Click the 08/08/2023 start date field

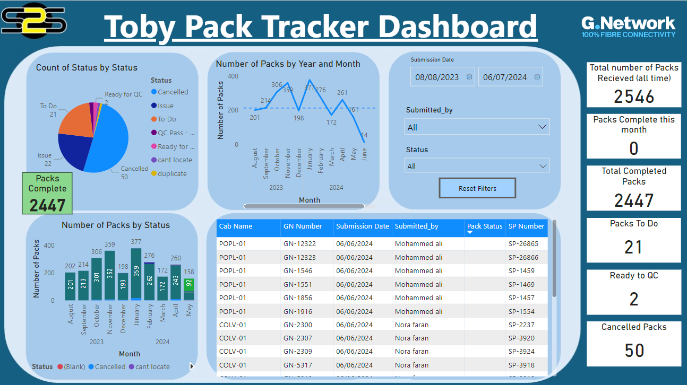(437, 77)
